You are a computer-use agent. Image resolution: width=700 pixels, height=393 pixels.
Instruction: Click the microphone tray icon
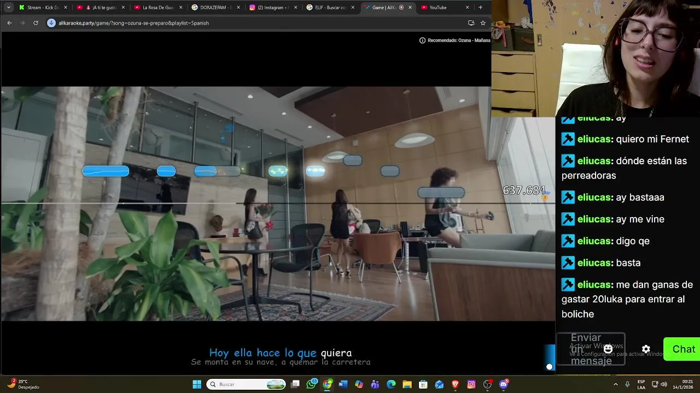click(627, 384)
